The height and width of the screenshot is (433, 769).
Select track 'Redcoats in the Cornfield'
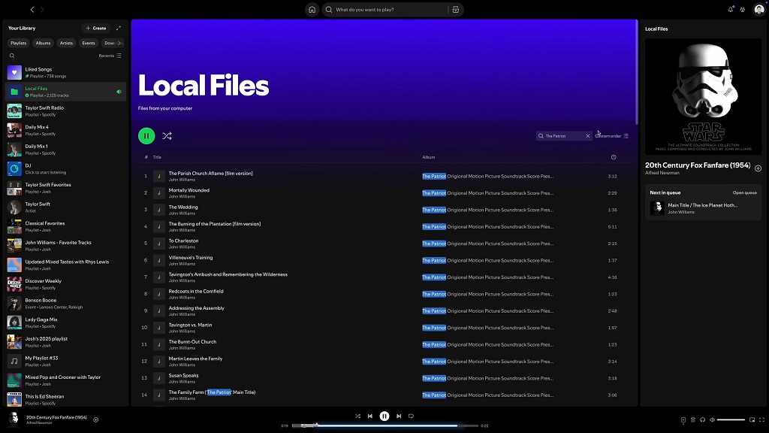click(384, 294)
